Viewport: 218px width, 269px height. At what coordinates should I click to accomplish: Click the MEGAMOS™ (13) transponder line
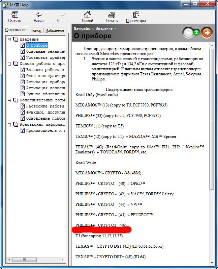pyautogui.click(x=121, y=105)
